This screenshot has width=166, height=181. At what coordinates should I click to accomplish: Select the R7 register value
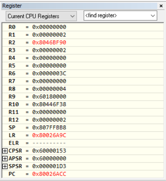[49, 81]
